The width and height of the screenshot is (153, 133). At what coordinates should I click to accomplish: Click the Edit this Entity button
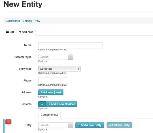tap(119, 125)
